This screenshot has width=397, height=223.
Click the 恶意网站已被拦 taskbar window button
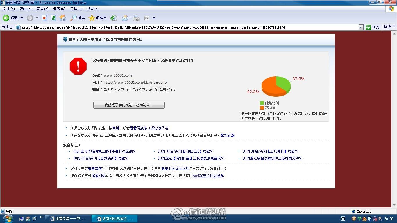(x=114, y=219)
